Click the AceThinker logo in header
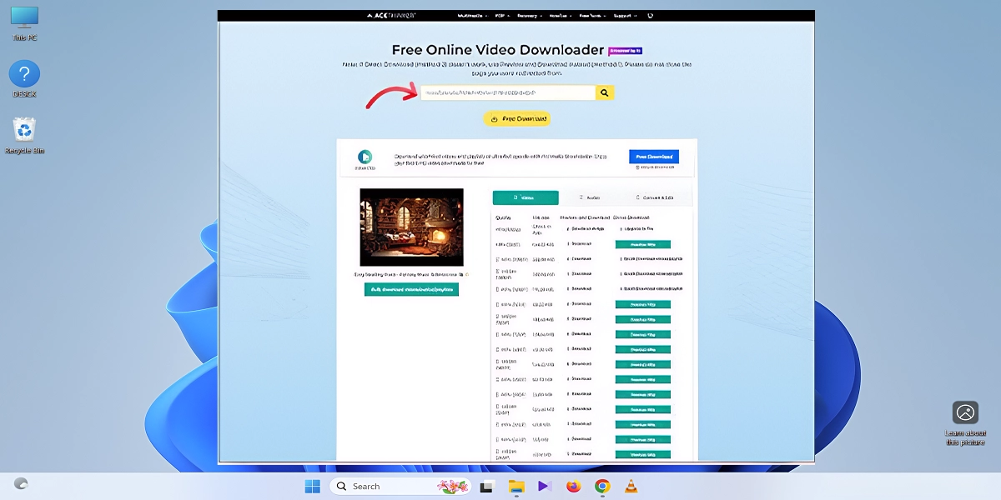 click(x=391, y=15)
